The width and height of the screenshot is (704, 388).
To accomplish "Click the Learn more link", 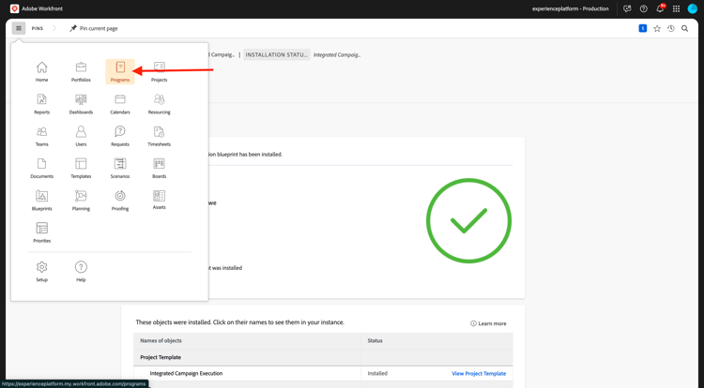I will pos(488,323).
